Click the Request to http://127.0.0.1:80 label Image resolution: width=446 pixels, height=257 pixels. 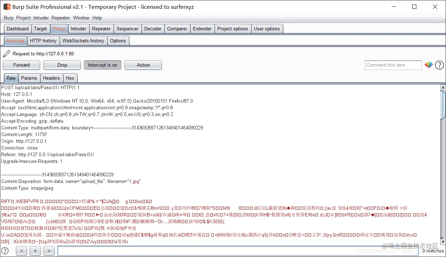coord(43,54)
